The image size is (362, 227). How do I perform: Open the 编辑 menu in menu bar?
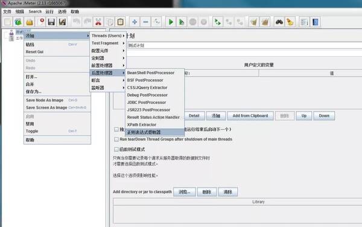point(20,11)
